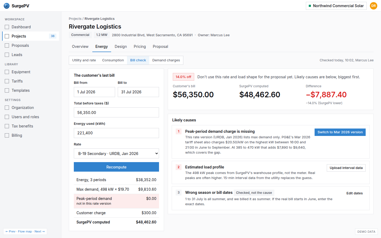Click the Next link in the footer
This screenshot has width=381, height=238.
tap(40, 231)
